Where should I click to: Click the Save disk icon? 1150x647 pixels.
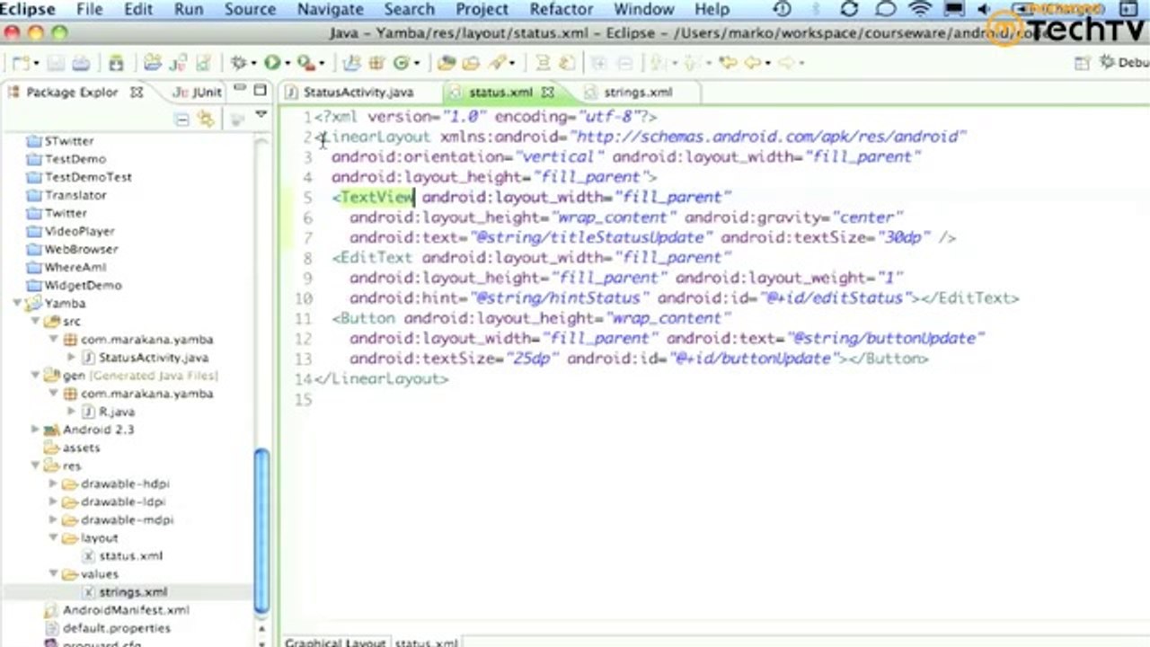coord(57,63)
